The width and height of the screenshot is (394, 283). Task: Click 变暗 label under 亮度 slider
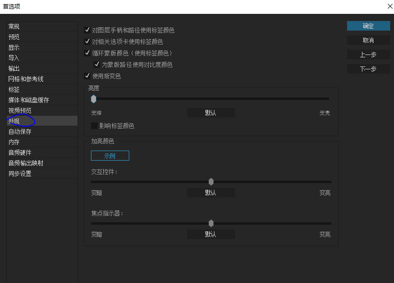coord(96,113)
